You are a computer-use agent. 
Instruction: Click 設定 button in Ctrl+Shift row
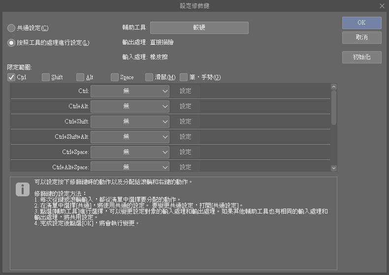(x=185, y=122)
